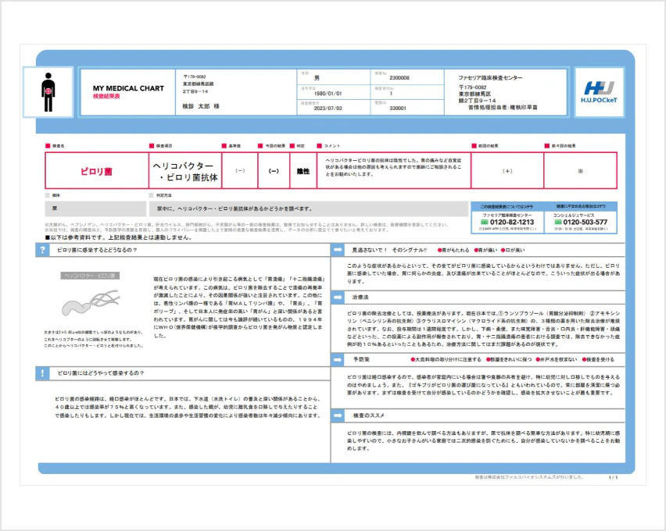Viewport: 666px width, 531px height.
Task: Click the 前回の結果 column header
Action: pos(489,146)
